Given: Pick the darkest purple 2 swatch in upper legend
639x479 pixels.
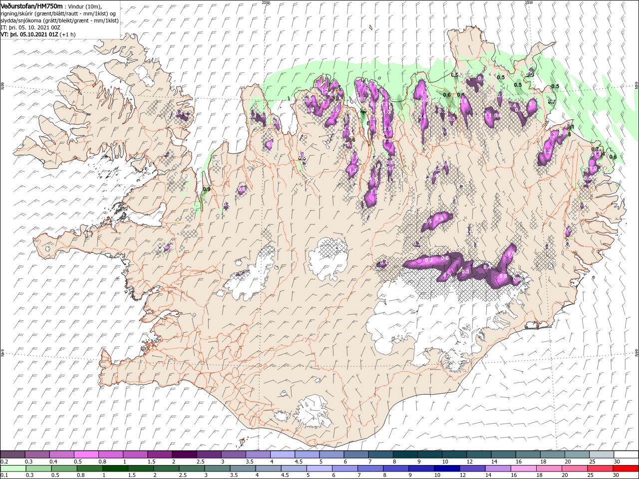Looking at the screenshot, I should (x=184, y=455).
